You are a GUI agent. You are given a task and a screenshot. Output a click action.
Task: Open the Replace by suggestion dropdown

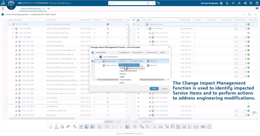click(125, 61)
